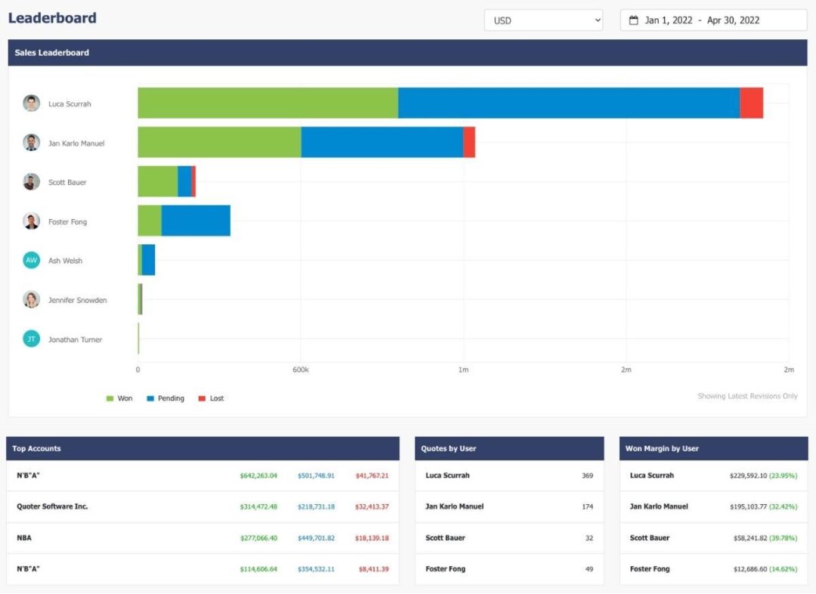Select the Jonathan Turner chart label
This screenshot has width=816, height=594.
tap(75, 339)
